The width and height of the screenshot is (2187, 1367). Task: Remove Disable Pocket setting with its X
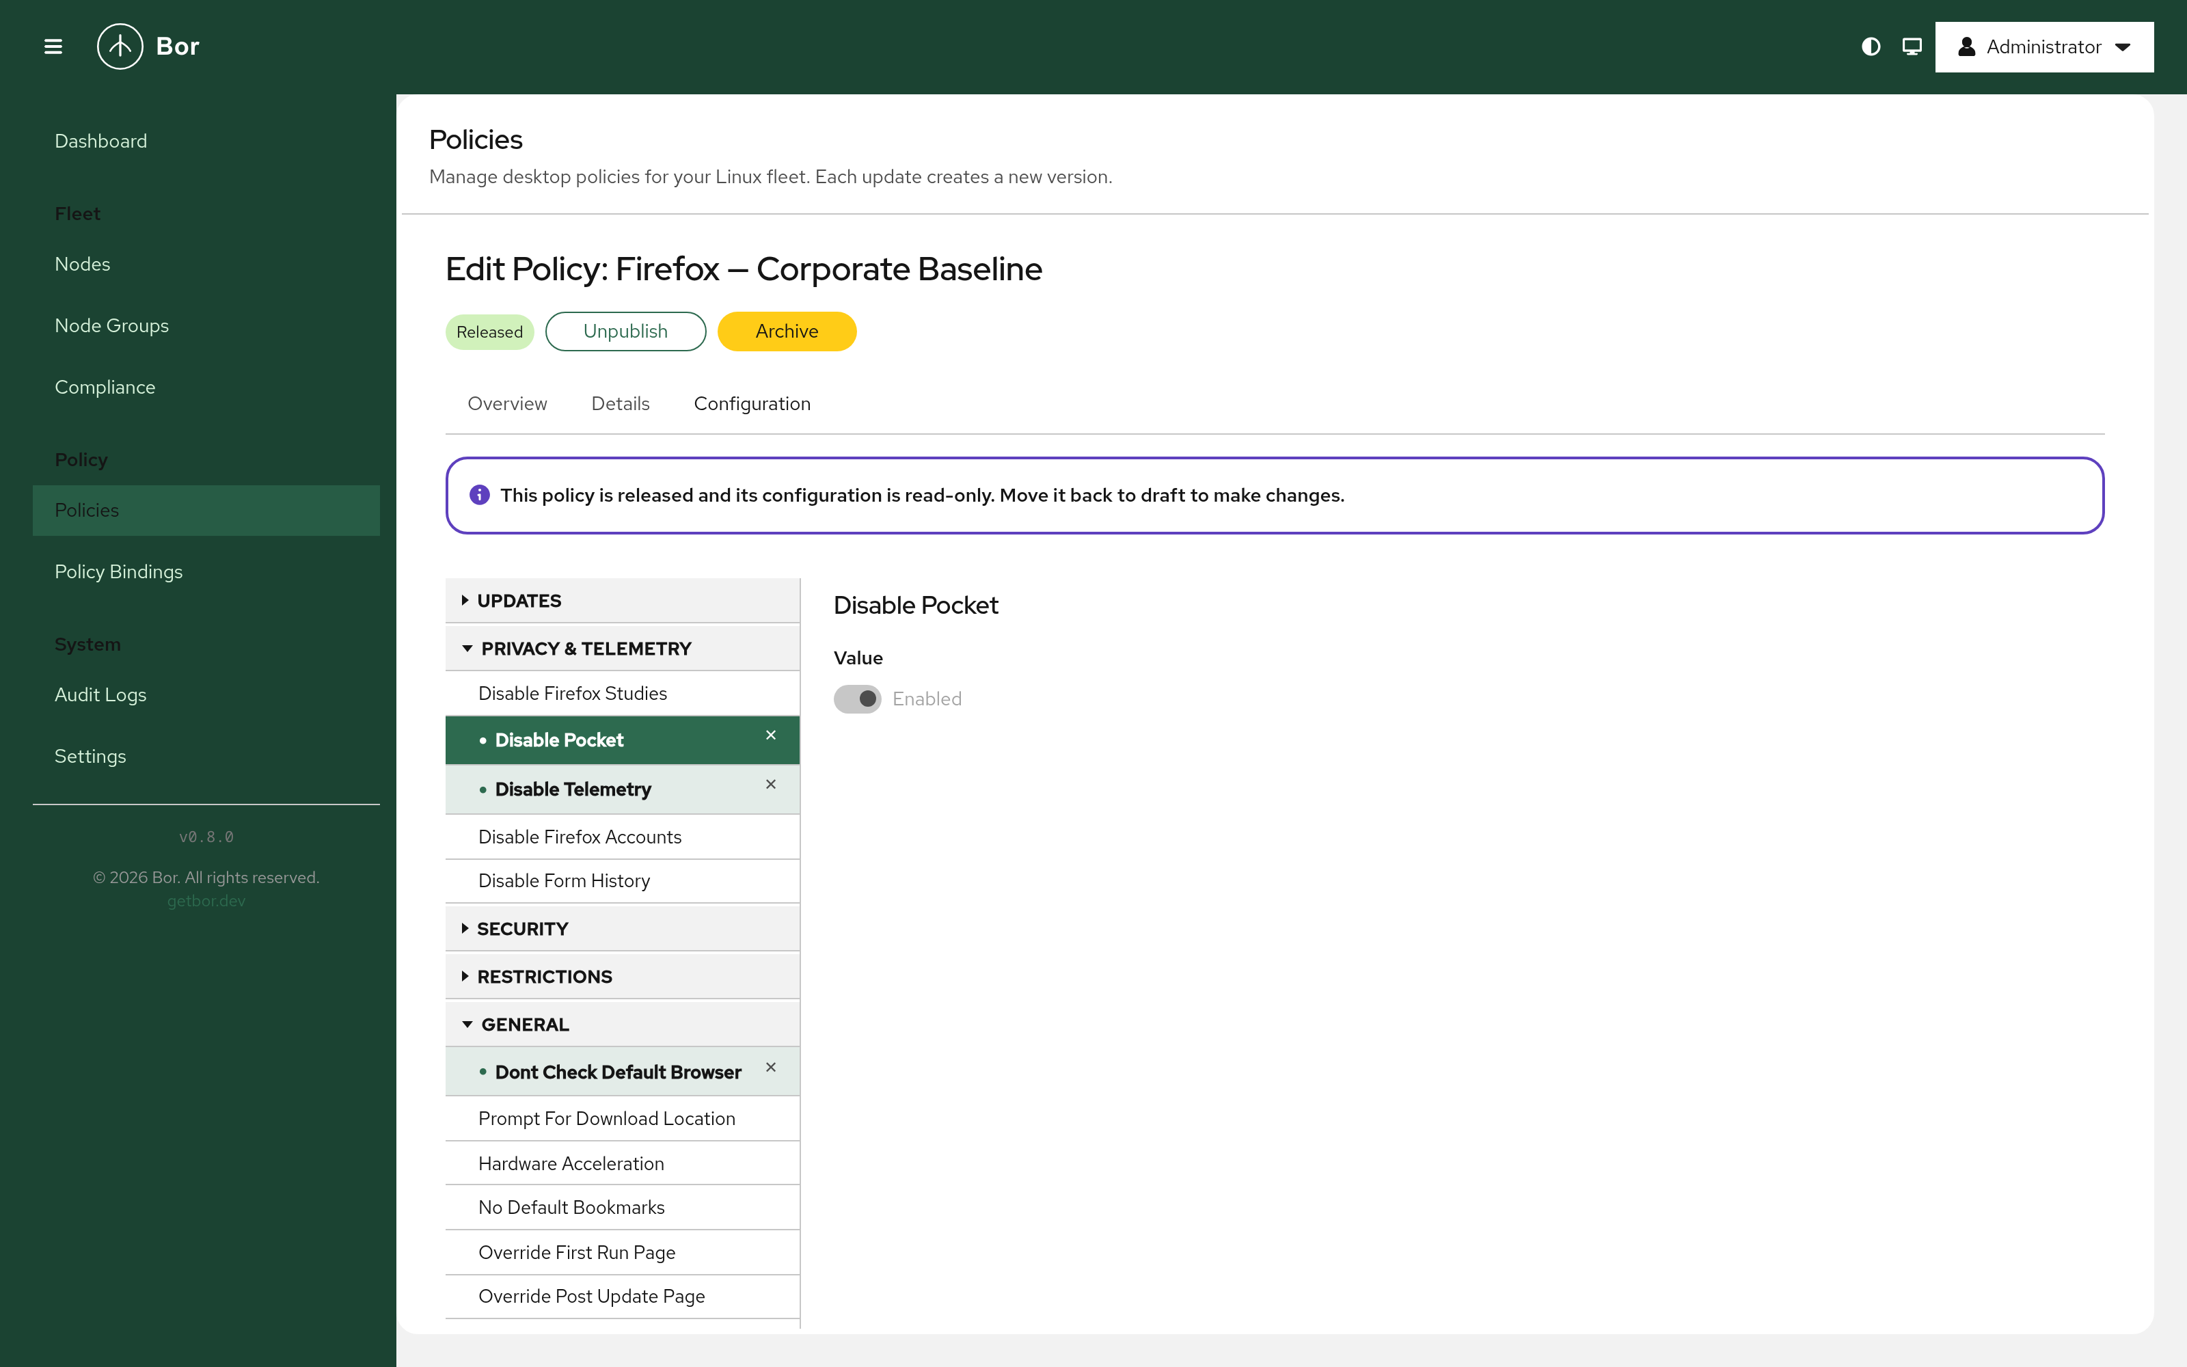pos(771,735)
